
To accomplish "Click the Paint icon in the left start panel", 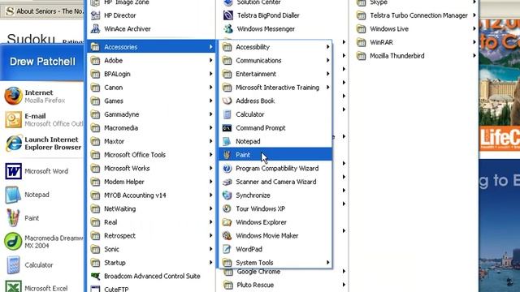I will click(13, 218).
